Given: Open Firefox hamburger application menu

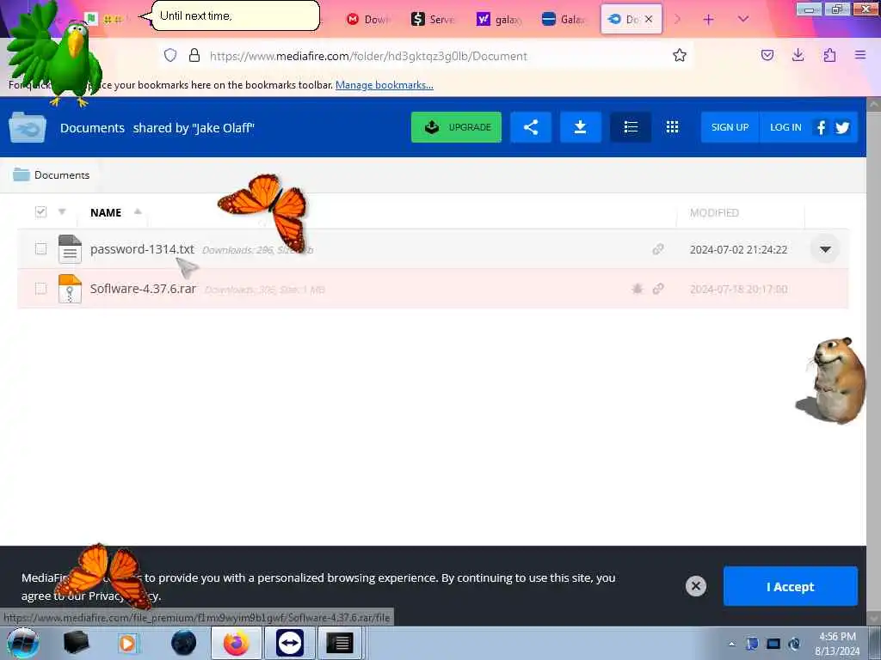Looking at the screenshot, I should click(x=860, y=55).
